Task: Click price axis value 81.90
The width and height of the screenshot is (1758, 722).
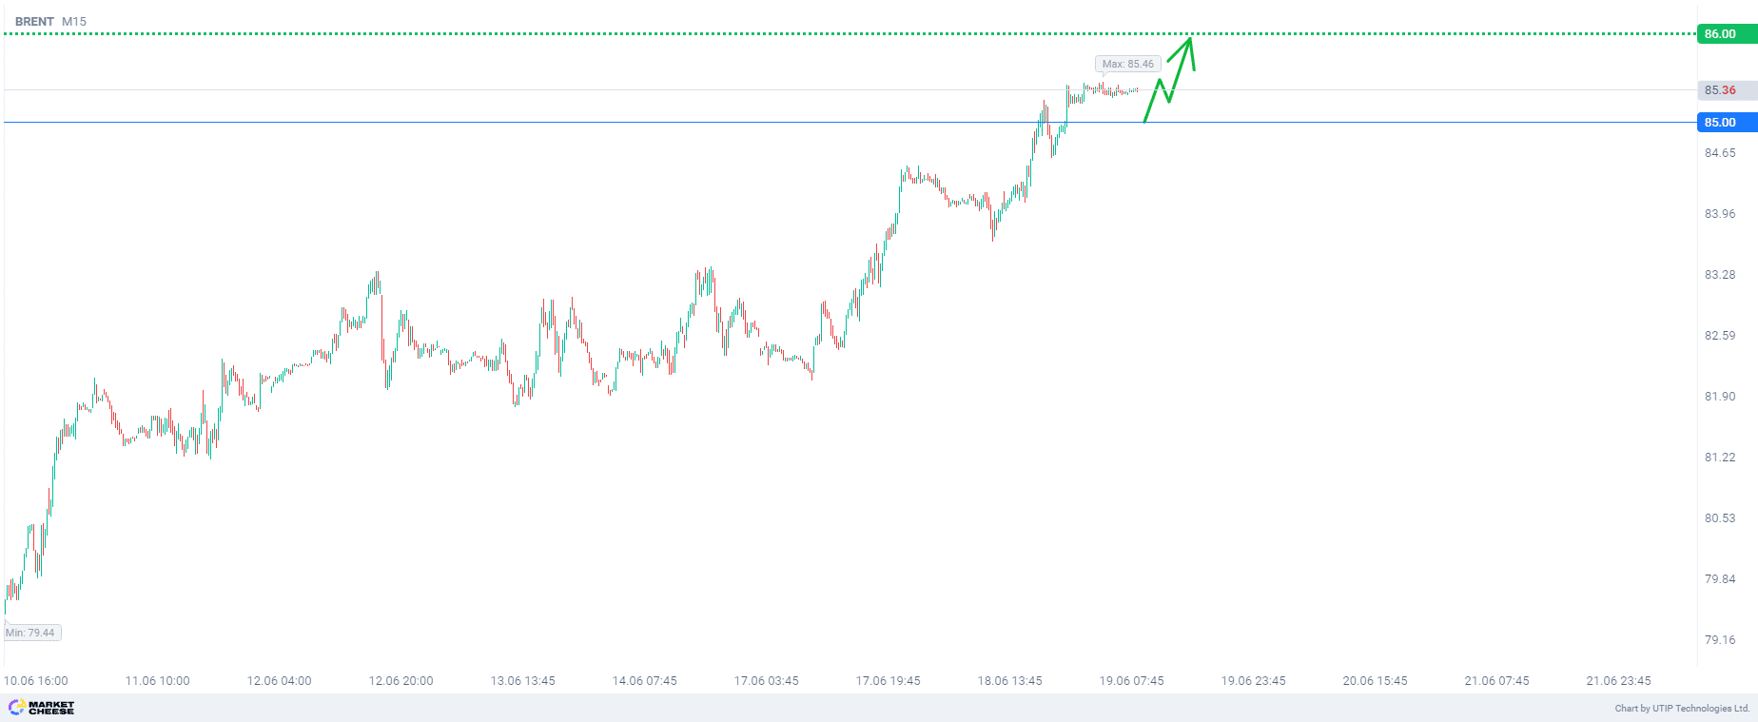Action: point(1720,397)
